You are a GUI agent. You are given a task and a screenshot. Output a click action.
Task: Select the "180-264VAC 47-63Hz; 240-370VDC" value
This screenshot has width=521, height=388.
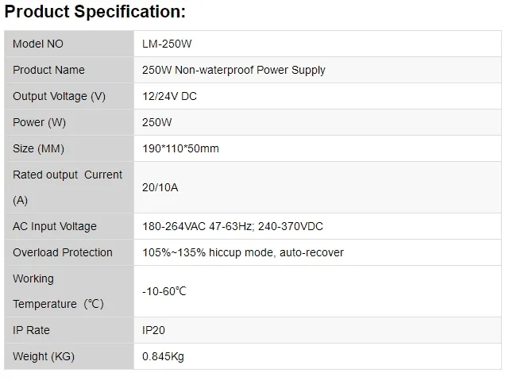tap(233, 226)
